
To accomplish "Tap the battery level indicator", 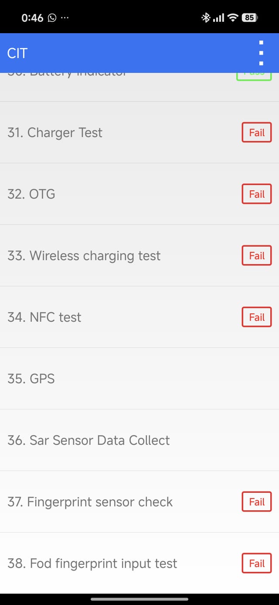I will [250, 18].
